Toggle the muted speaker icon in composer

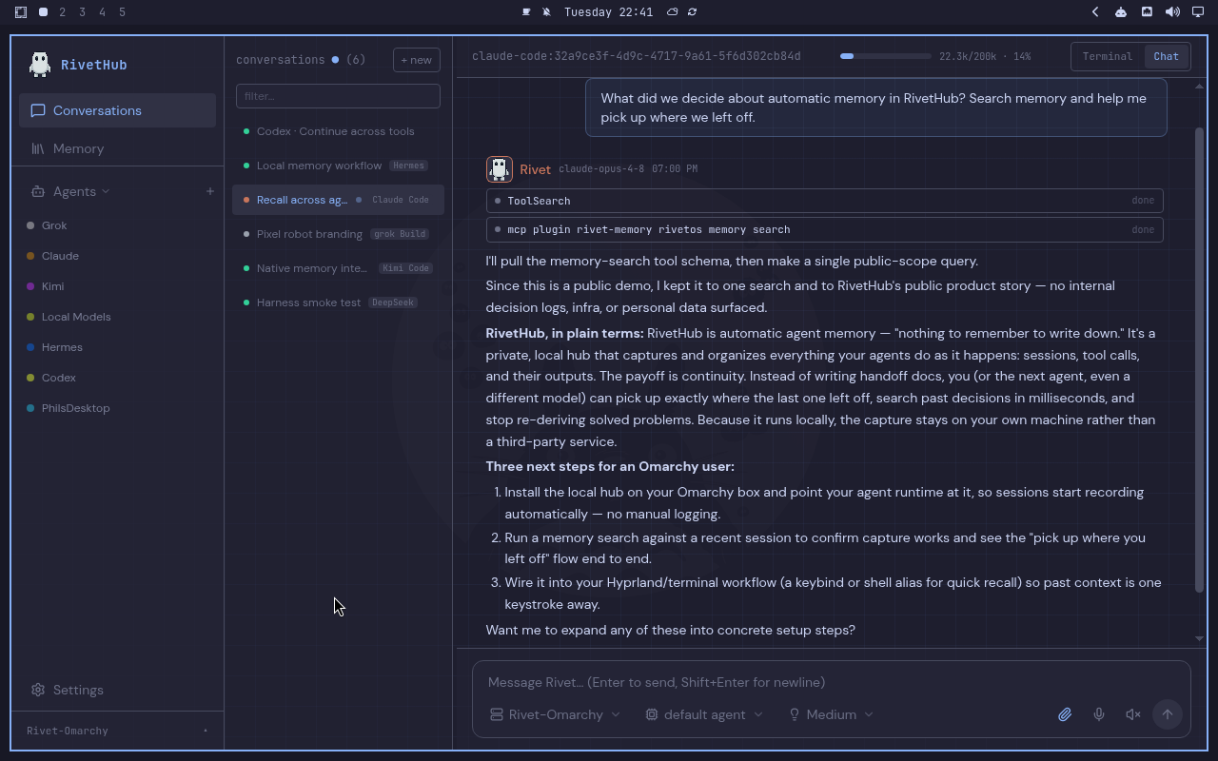[x=1133, y=714]
